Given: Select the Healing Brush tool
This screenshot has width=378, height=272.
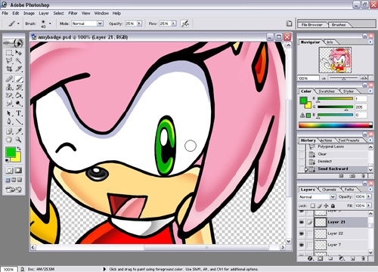Looking at the screenshot, I should [9, 79].
